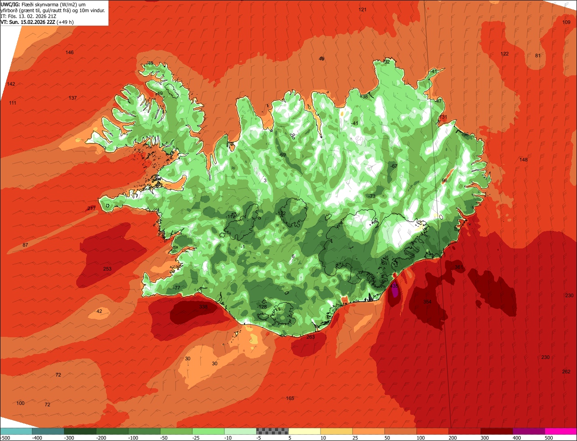The image size is (577, 441).
Task: Pick the -100 to -50 green legend swatch
Action: coord(144,431)
